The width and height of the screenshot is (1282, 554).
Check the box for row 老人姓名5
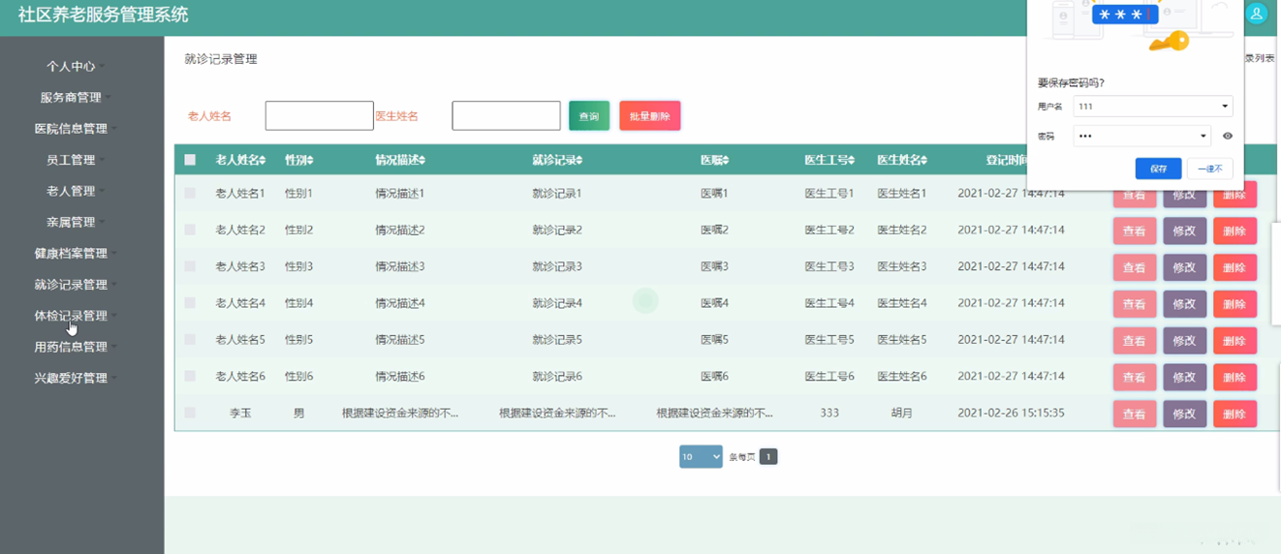pyautogui.click(x=190, y=340)
